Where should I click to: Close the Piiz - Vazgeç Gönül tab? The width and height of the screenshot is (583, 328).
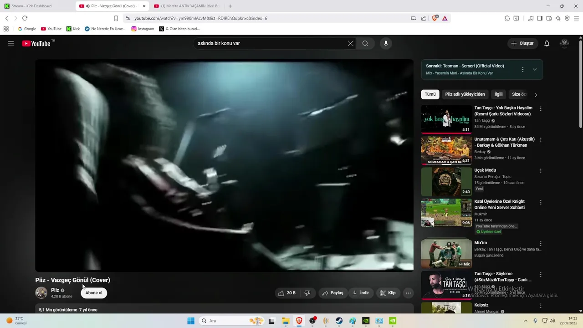144,6
